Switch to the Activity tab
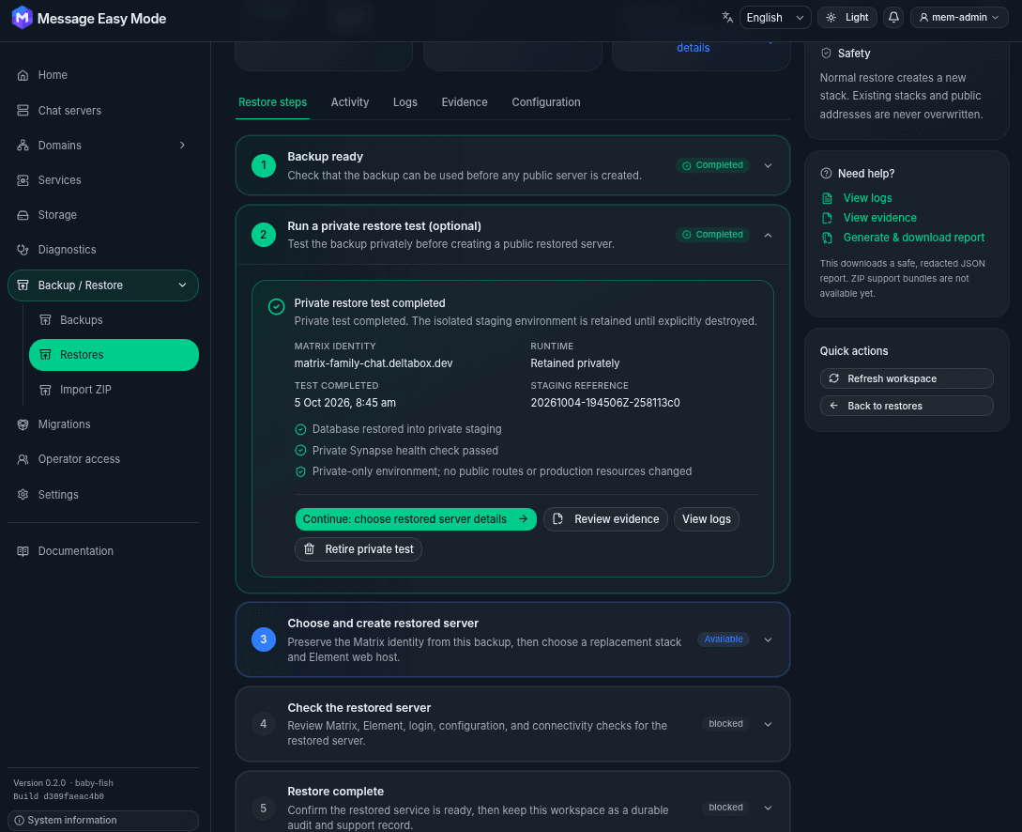Screen dimensions: 1022x832 350,102
